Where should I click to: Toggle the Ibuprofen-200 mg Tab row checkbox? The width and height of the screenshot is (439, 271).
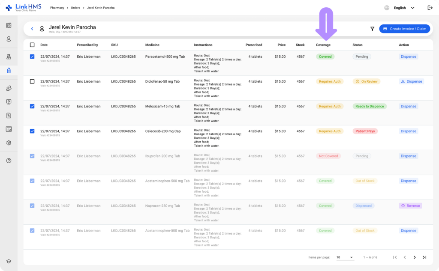coord(32,156)
